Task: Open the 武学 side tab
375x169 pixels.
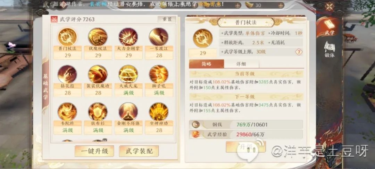Action: [x=329, y=27]
